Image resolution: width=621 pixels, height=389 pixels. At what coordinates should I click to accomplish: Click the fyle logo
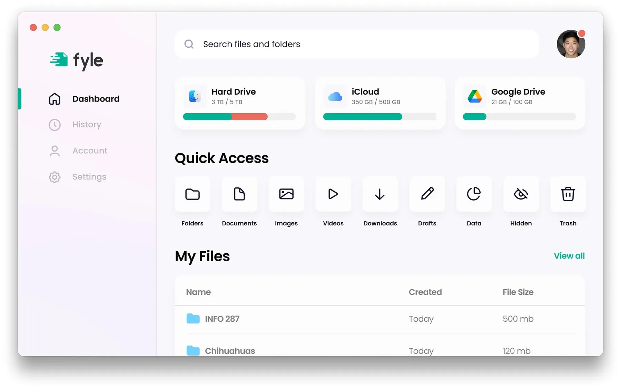tap(77, 61)
